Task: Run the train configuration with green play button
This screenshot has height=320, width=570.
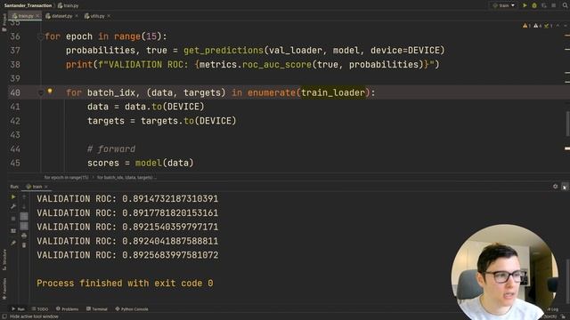Action: pyautogui.click(x=525, y=5)
